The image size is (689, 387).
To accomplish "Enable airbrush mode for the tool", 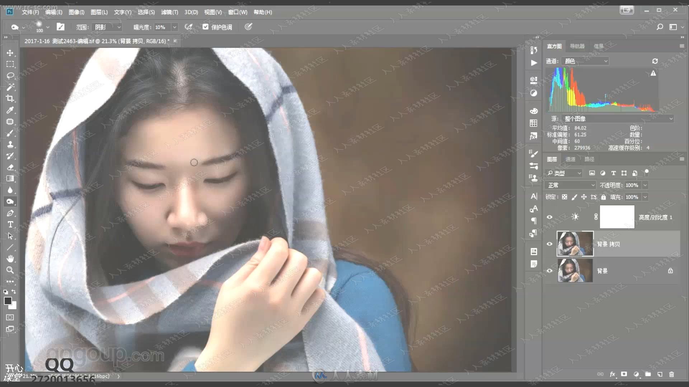I will coord(188,27).
